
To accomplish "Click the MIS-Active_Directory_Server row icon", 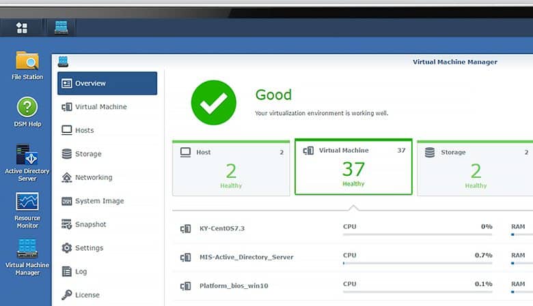I will pyautogui.click(x=186, y=258).
